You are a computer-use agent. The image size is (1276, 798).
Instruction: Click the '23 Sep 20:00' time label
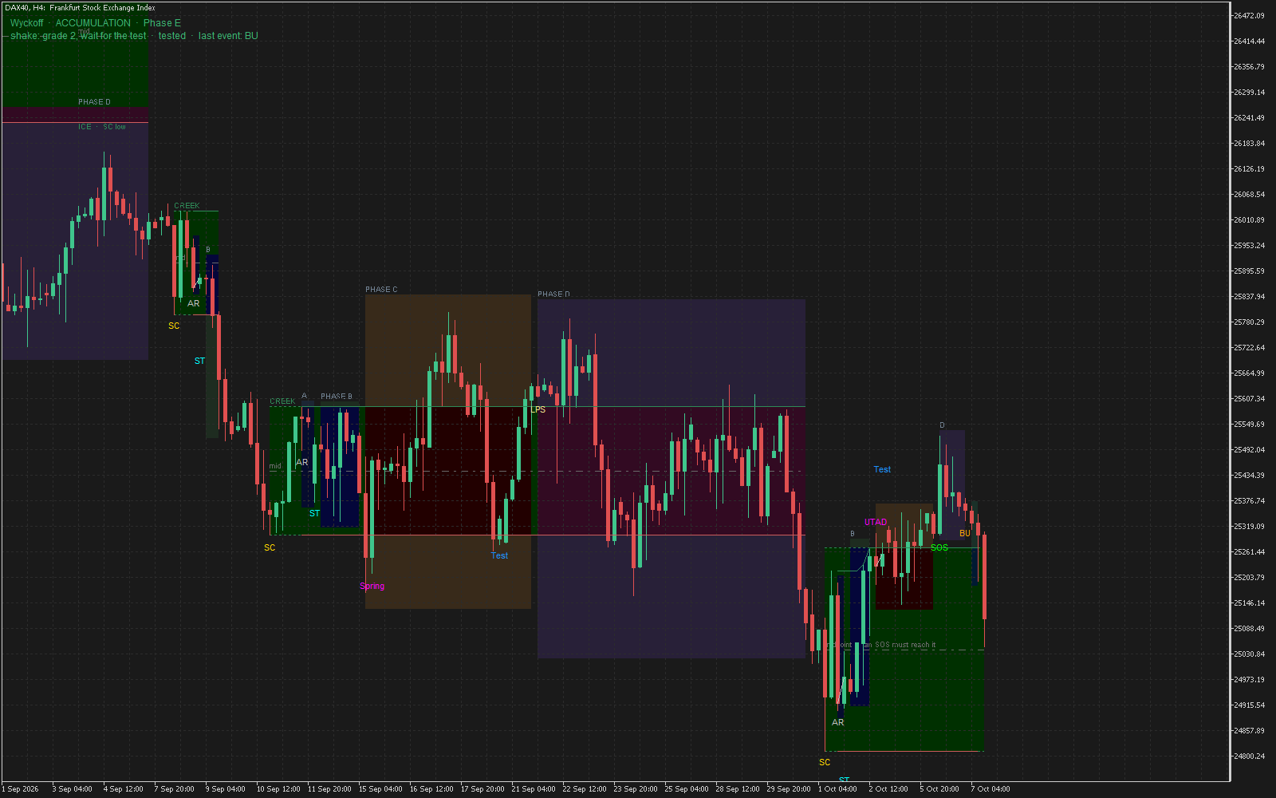[x=636, y=789]
